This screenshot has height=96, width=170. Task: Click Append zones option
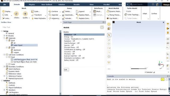point(80,11)
